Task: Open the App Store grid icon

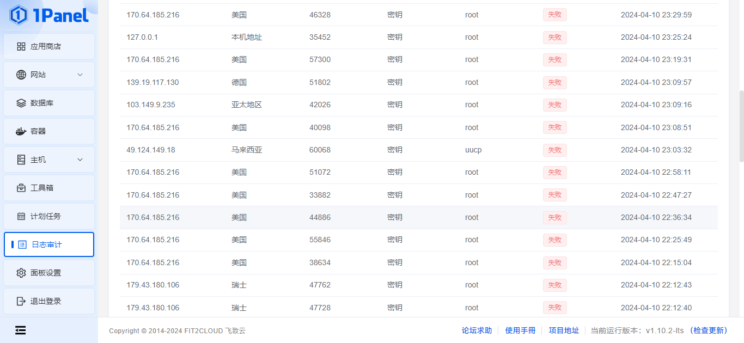Action: coord(21,47)
